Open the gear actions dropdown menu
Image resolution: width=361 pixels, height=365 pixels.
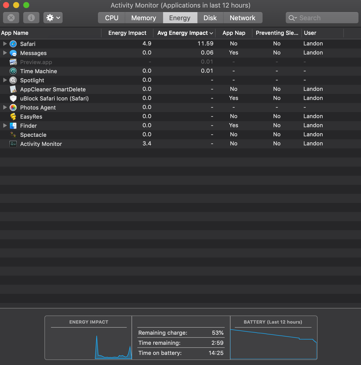pyautogui.click(x=53, y=18)
